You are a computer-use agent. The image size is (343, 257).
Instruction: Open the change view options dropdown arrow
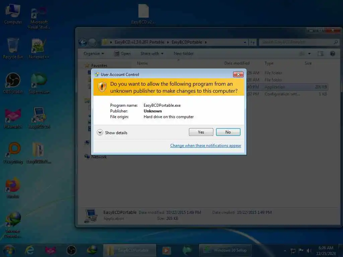(x=309, y=54)
